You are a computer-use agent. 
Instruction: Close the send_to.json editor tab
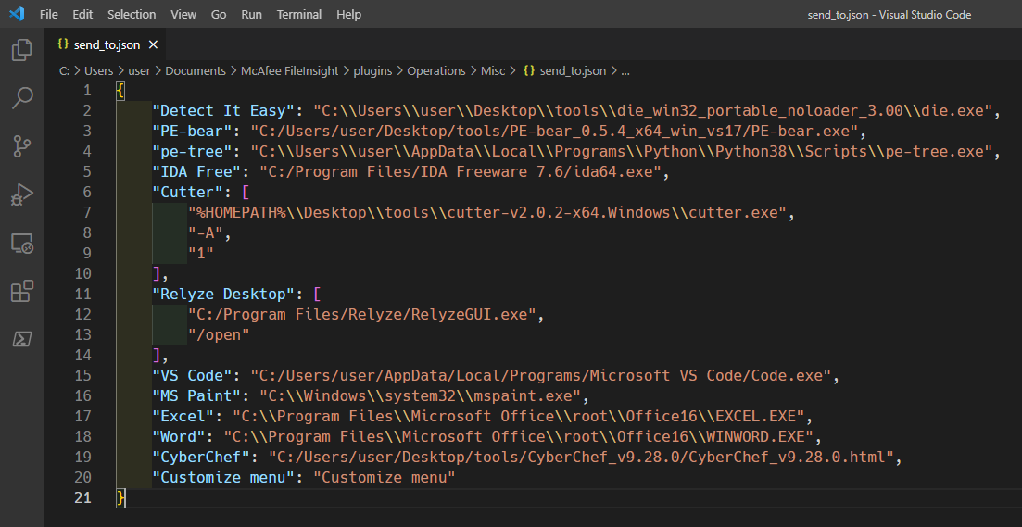(153, 44)
